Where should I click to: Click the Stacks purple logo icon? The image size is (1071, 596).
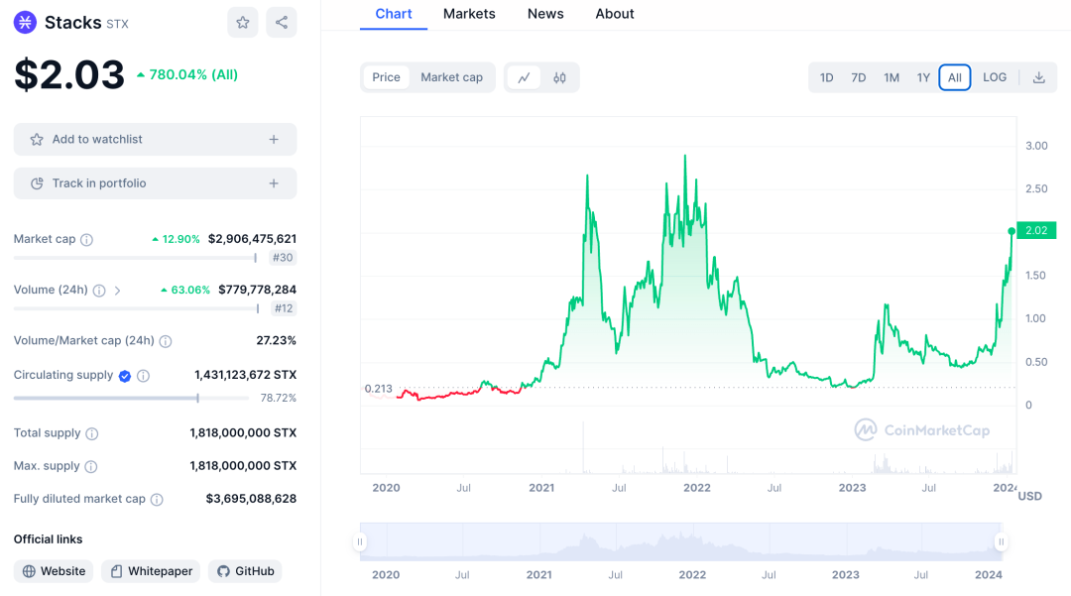coord(25,23)
